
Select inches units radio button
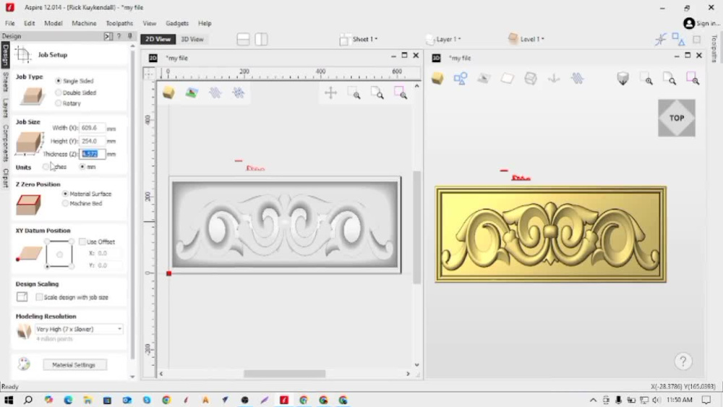[46, 167]
